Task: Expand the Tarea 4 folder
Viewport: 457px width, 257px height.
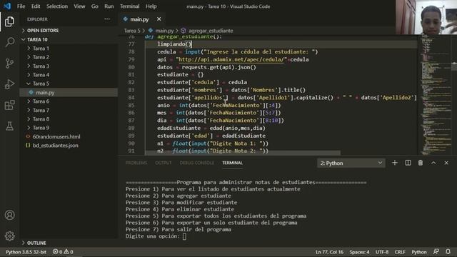Action: tap(41, 75)
